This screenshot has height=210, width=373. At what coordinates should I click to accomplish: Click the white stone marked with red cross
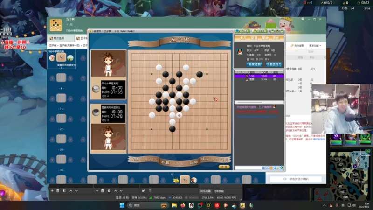179,115
